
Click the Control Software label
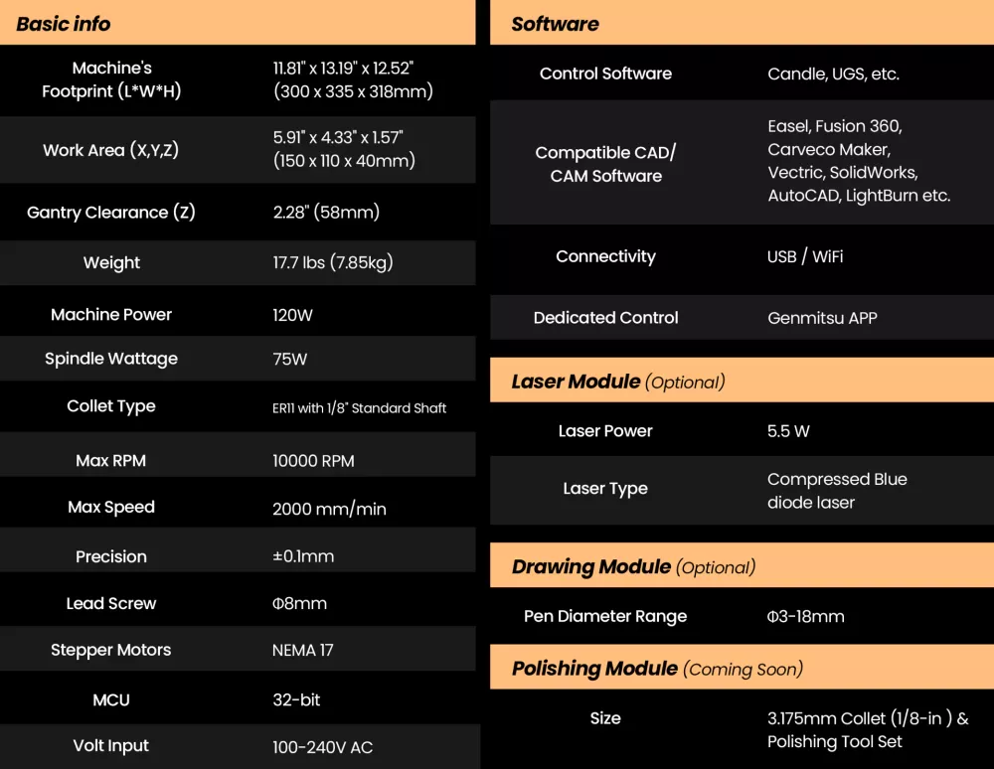click(x=605, y=74)
